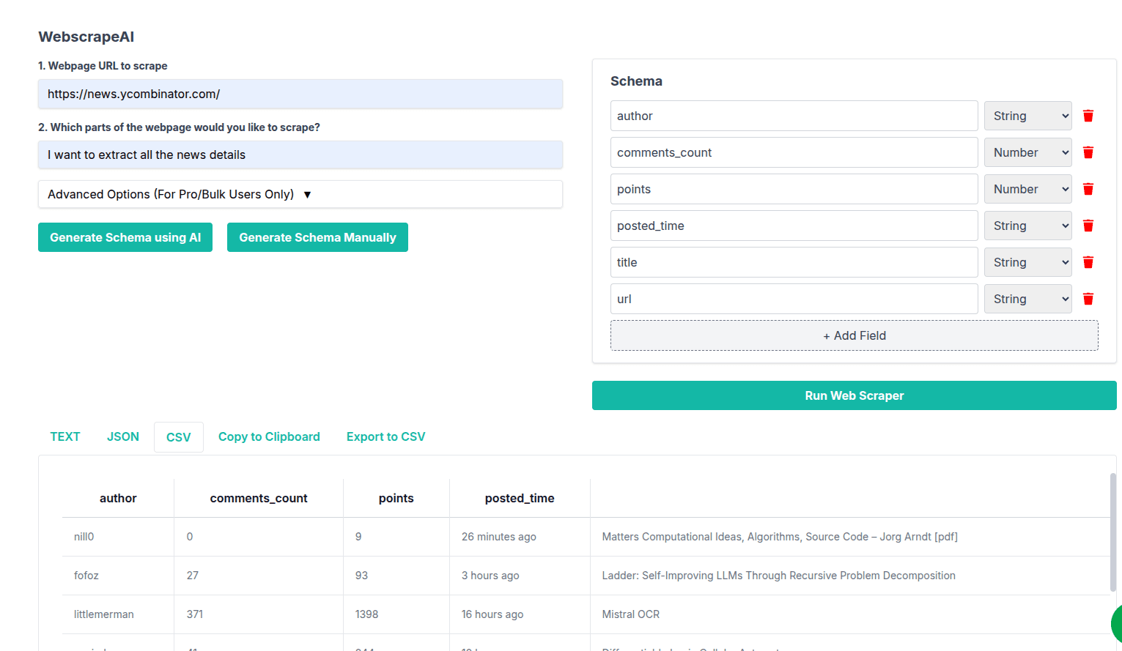Click the 371 comments count cell

point(259,614)
